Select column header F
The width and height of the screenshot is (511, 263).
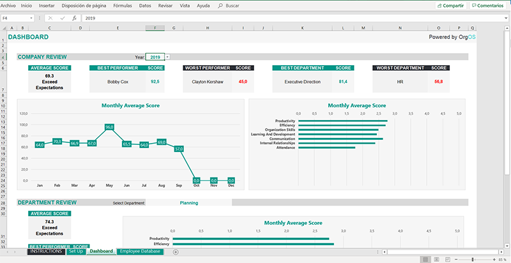155,28
